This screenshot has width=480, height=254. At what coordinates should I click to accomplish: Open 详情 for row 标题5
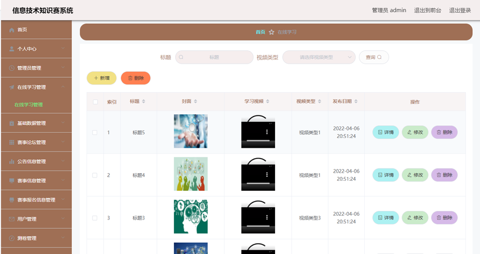[x=385, y=132]
